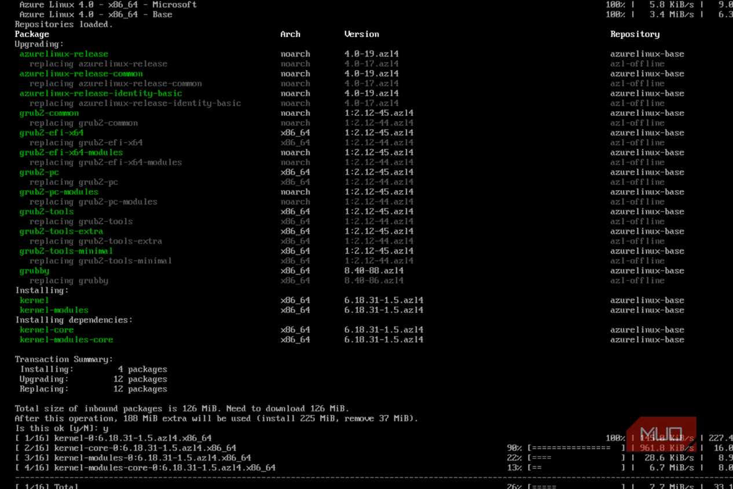This screenshot has height=489, width=733.
Task: Click the "[ 3/16] kernel-modules-0:6.18.31-1.5.azl4.x86_64" download line
Action: (x=133, y=458)
